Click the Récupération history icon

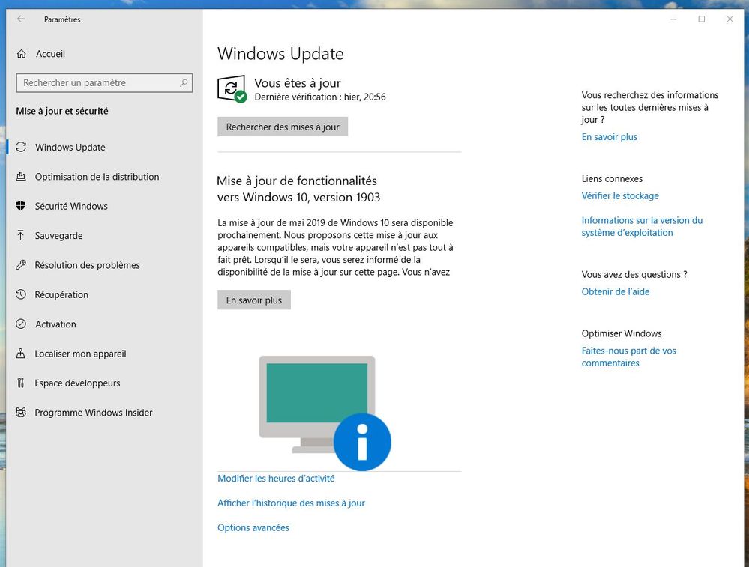pos(21,295)
